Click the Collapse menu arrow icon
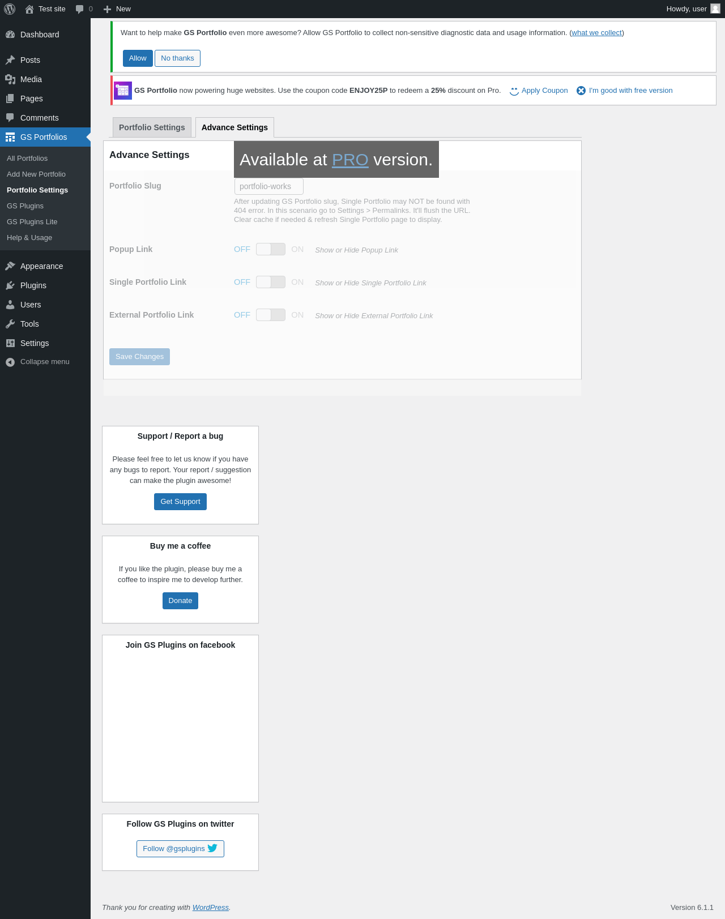 [10, 362]
